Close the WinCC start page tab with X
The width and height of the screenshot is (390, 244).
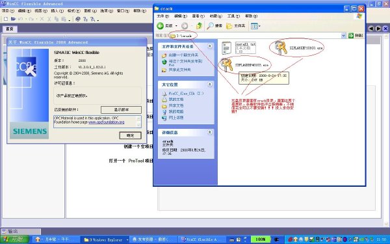(385, 29)
